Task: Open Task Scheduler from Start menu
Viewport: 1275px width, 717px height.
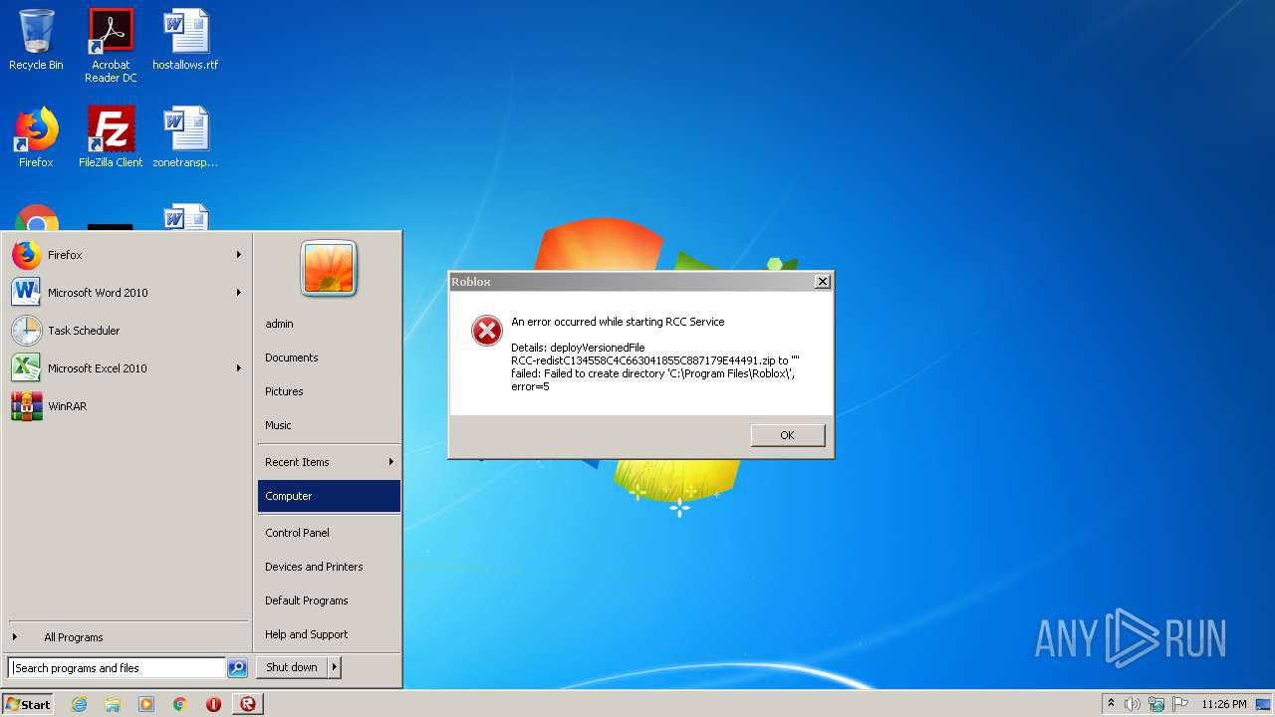Action: (127, 331)
